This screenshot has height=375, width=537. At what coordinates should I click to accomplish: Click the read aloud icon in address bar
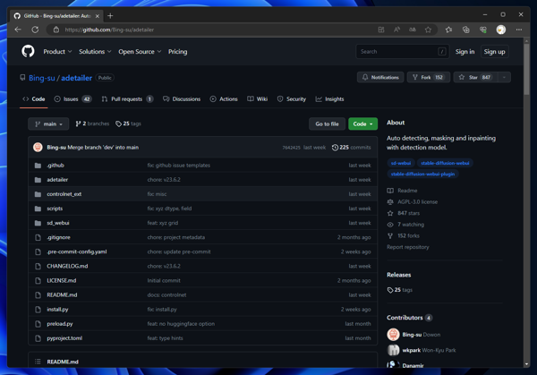point(396,30)
